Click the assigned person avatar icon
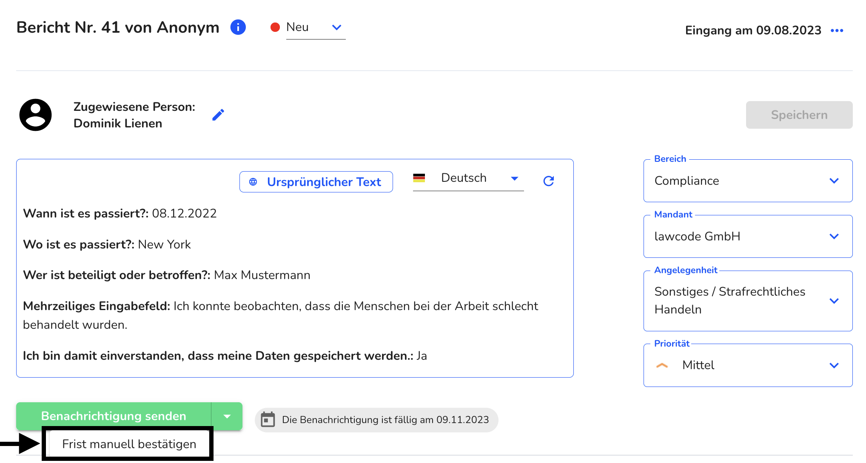 [x=36, y=115]
